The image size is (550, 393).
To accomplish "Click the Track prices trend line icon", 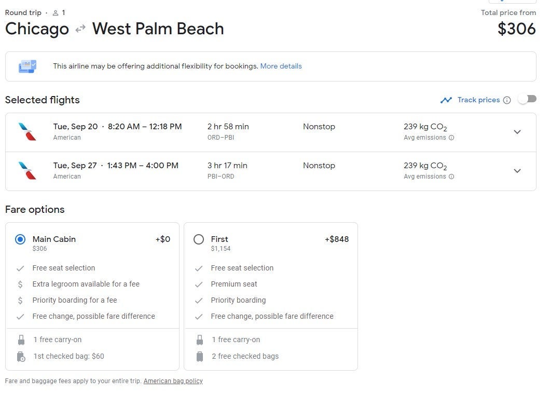I will pyautogui.click(x=446, y=100).
